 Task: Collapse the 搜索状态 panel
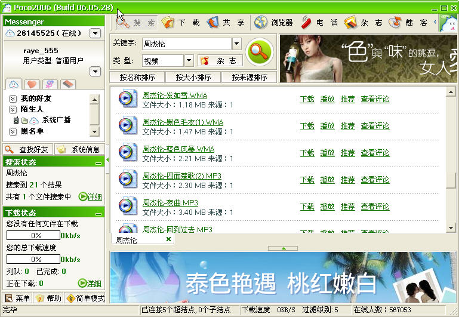click(98, 163)
